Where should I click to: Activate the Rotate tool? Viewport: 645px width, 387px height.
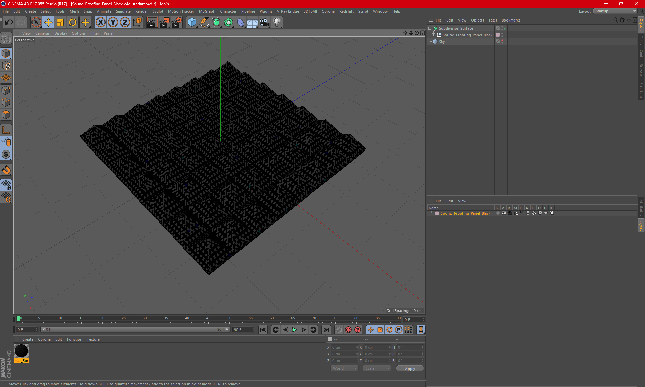point(73,22)
